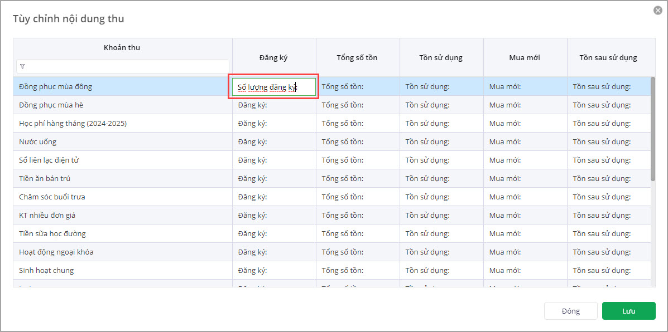Click the Nước uống fee item
The image size is (668, 332).
click(x=38, y=142)
